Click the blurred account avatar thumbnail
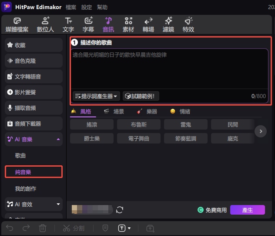Image resolution: width=275 pixels, height=236 pixels. point(92,210)
